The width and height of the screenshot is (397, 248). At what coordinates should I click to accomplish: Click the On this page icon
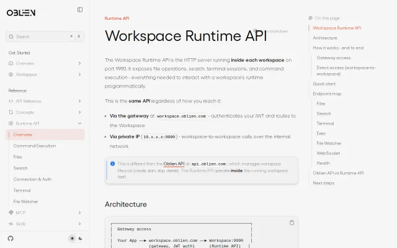(311, 18)
